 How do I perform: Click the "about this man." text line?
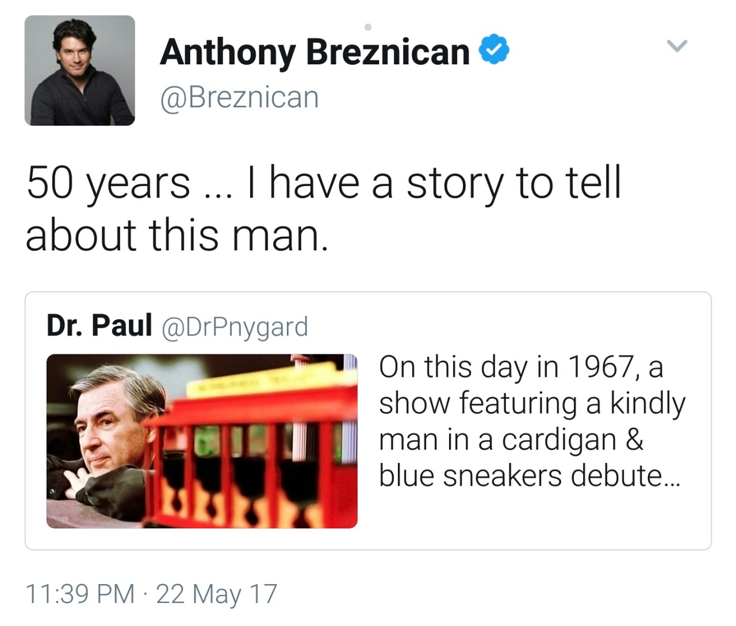(x=177, y=235)
